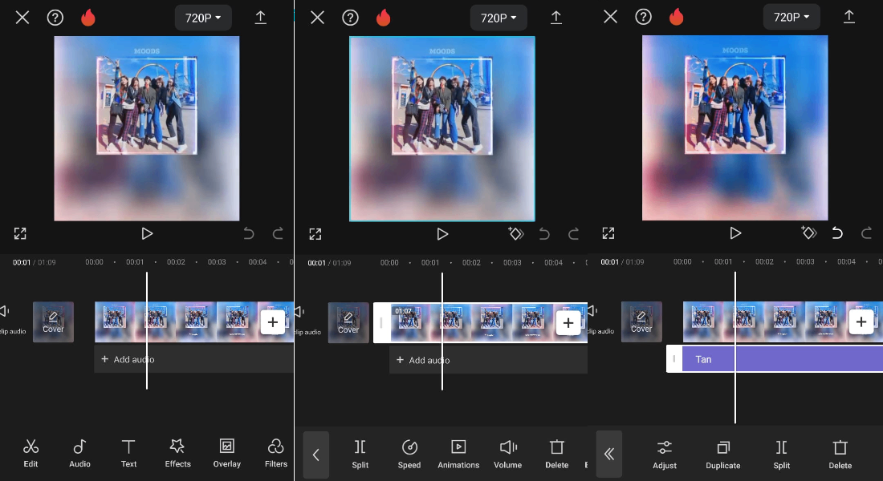This screenshot has width=883, height=481.
Task: Tap the video preview in right panel
Action: coord(734,127)
